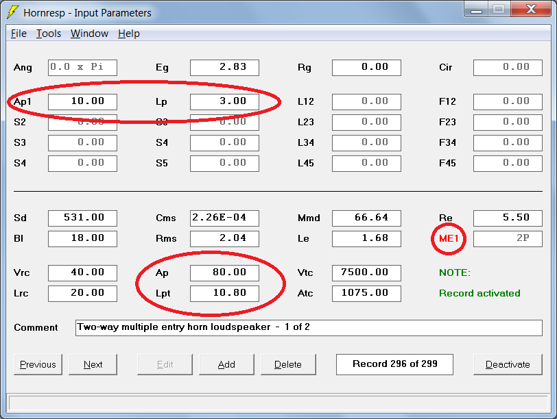Click the Ap field showing 80.00

coord(224,273)
